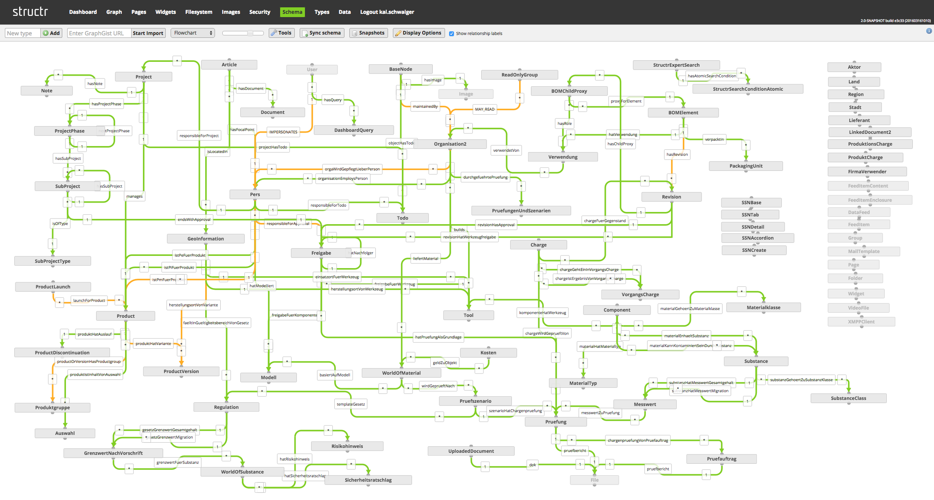Select the Organisation2 node
The height and width of the screenshot is (500, 934).
tap(450, 144)
